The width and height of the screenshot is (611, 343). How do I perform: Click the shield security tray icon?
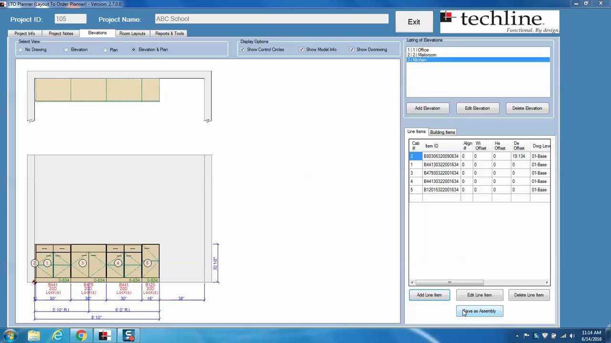pos(545,336)
